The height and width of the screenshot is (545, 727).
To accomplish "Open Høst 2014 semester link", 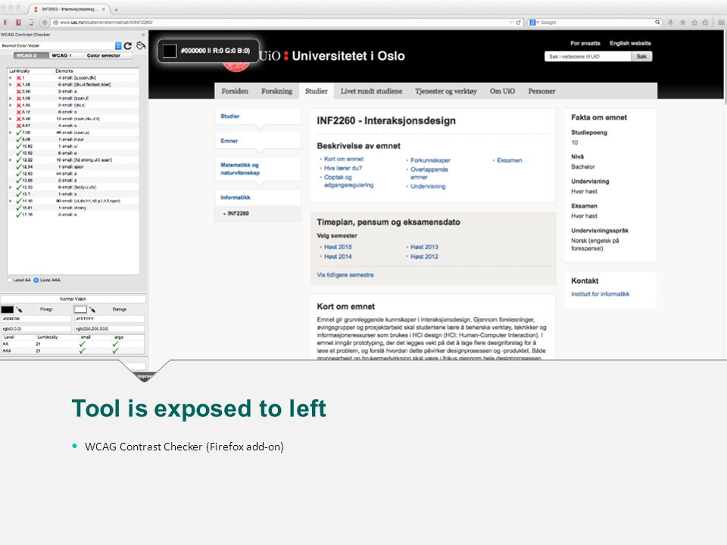I will (x=338, y=257).
